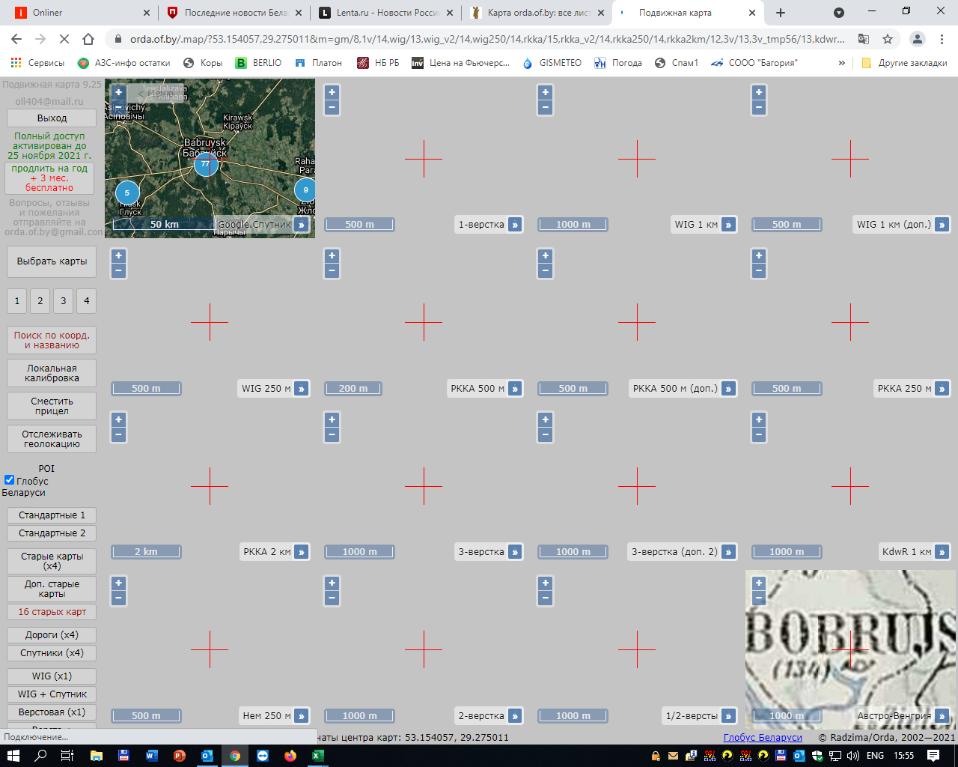Open a new browser tab
Viewport: 958px width, 767px height.
[x=781, y=13]
